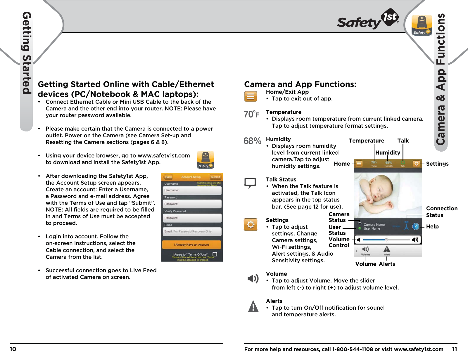The image size is (468, 352).
Task: Click the Volume speaker legend icon
Action: [x=253, y=279]
